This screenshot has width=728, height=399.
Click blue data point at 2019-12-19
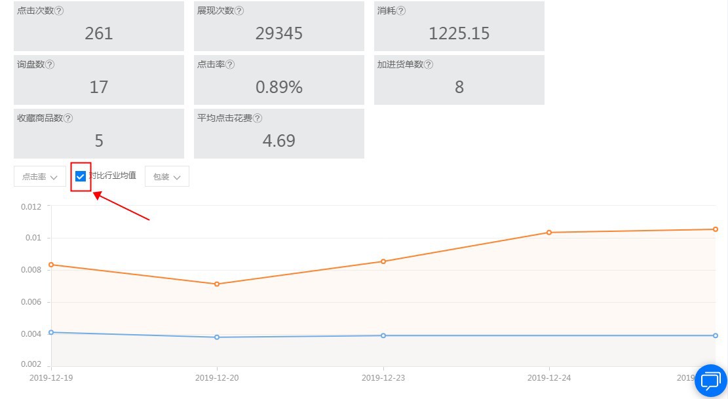point(51,332)
